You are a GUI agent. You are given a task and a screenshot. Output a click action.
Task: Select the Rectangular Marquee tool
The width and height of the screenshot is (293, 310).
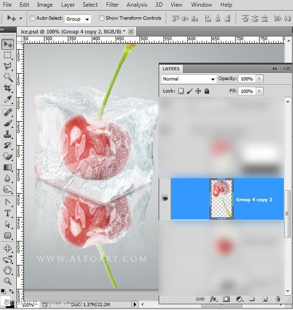tap(8, 55)
